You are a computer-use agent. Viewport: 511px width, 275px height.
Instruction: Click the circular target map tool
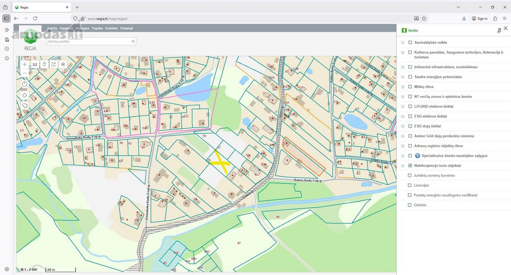click(63, 64)
